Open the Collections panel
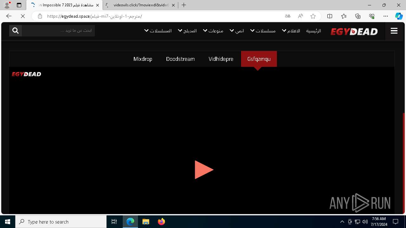The image size is (406, 228). point(358,16)
